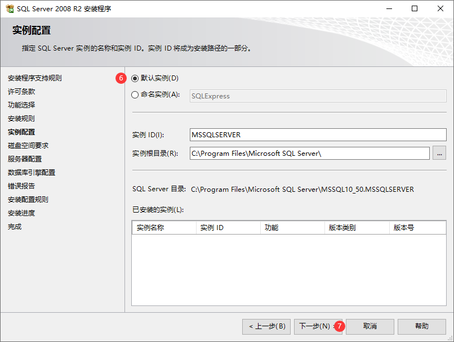The width and height of the screenshot is (454, 342).
Task: Select 服务器配置 step in sidebar
Action: tap(25, 159)
